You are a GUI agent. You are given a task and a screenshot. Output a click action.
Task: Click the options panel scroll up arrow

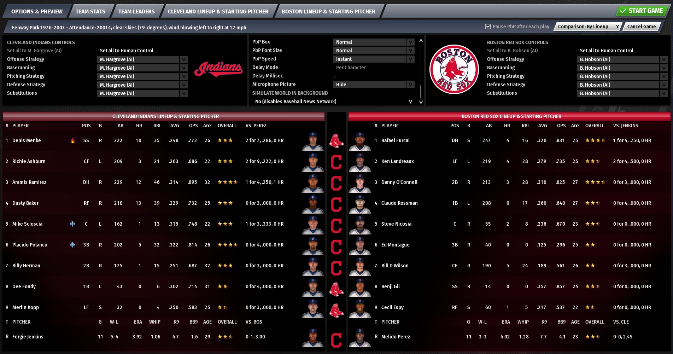[x=421, y=41]
